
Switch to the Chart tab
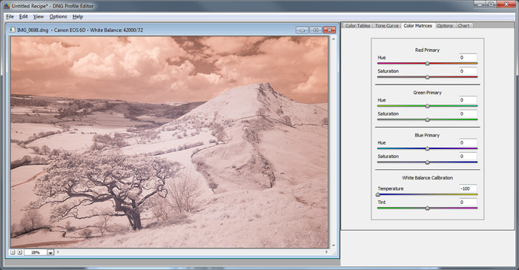click(463, 25)
